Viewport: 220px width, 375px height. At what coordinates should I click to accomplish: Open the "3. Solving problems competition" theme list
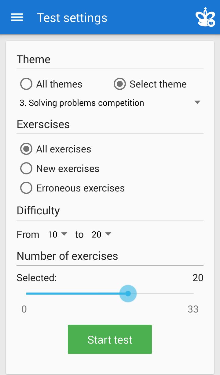point(82,103)
